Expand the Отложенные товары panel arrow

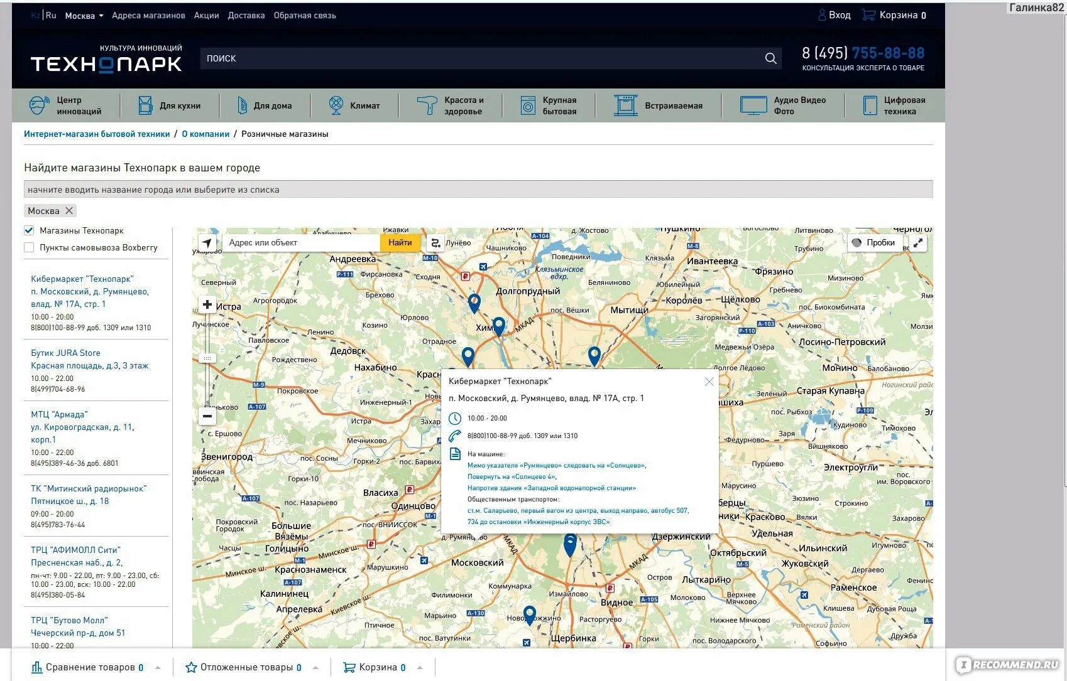pyautogui.click(x=315, y=668)
